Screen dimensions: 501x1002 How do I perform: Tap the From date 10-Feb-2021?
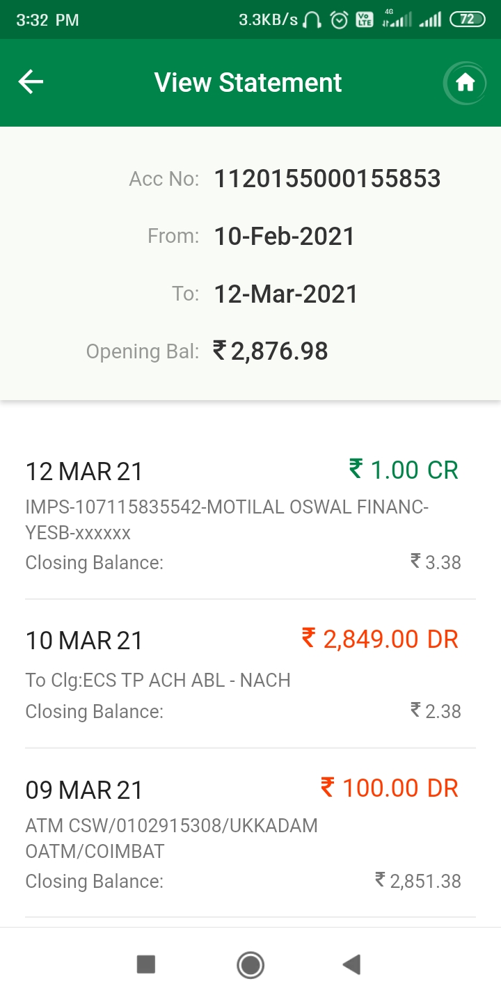(285, 237)
